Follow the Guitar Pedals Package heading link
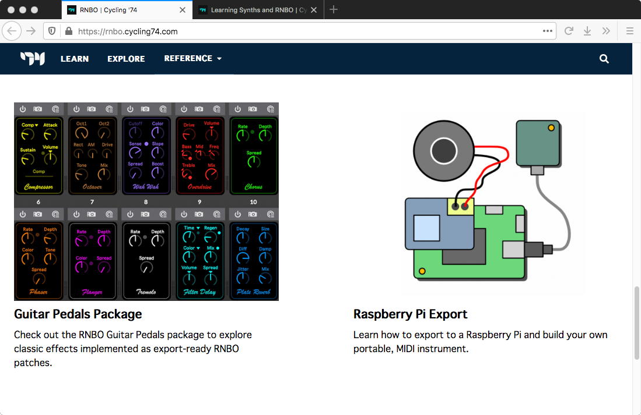 pyautogui.click(x=78, y=314)
